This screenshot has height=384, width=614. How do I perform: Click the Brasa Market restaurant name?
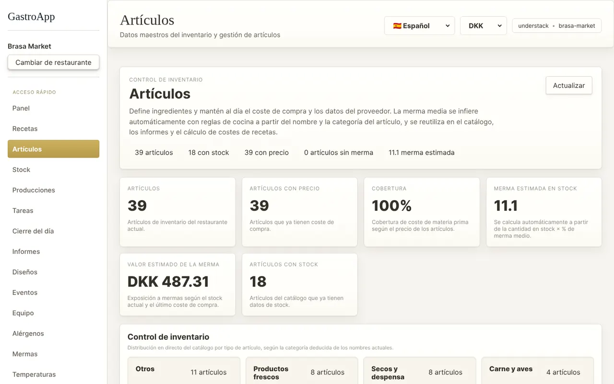pos(29,46)
